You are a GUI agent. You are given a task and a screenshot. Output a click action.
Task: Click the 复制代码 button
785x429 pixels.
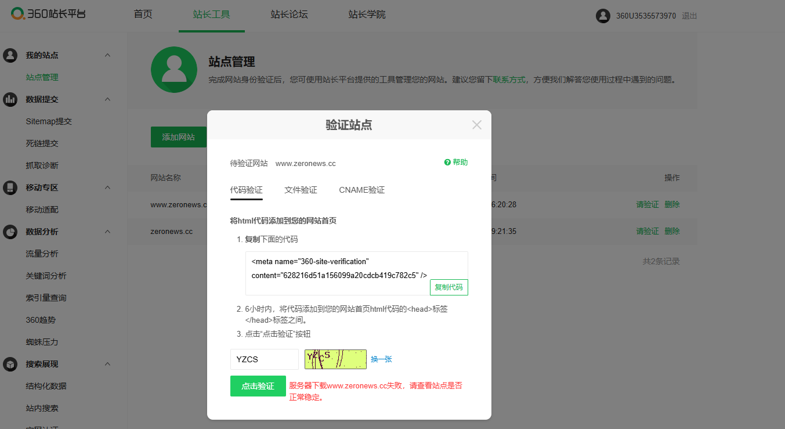coord(449,287)
